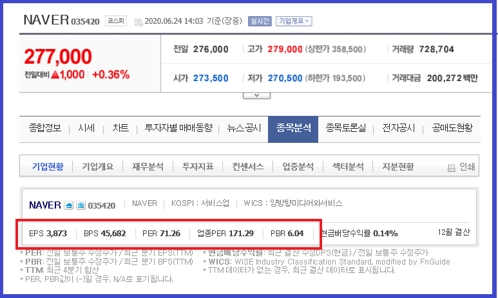This screenshot has height=298, width=498.
Task: Click the upper limit 상한가 358,500
Action: [336, 49]
